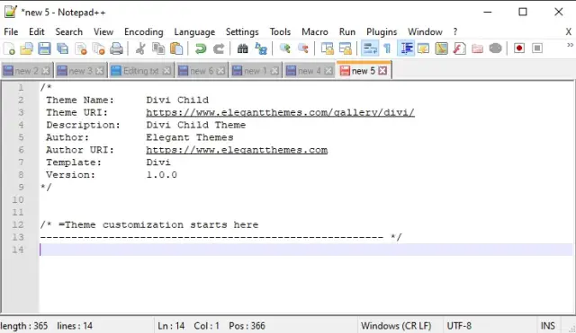Toggle the indent guide icon
The height and width of the screenshot is (333, 576).
click(x=406, y=48)
